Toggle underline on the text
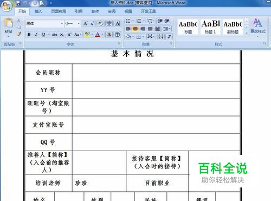This screenshot has height=201, width=271. pos(43,35)
